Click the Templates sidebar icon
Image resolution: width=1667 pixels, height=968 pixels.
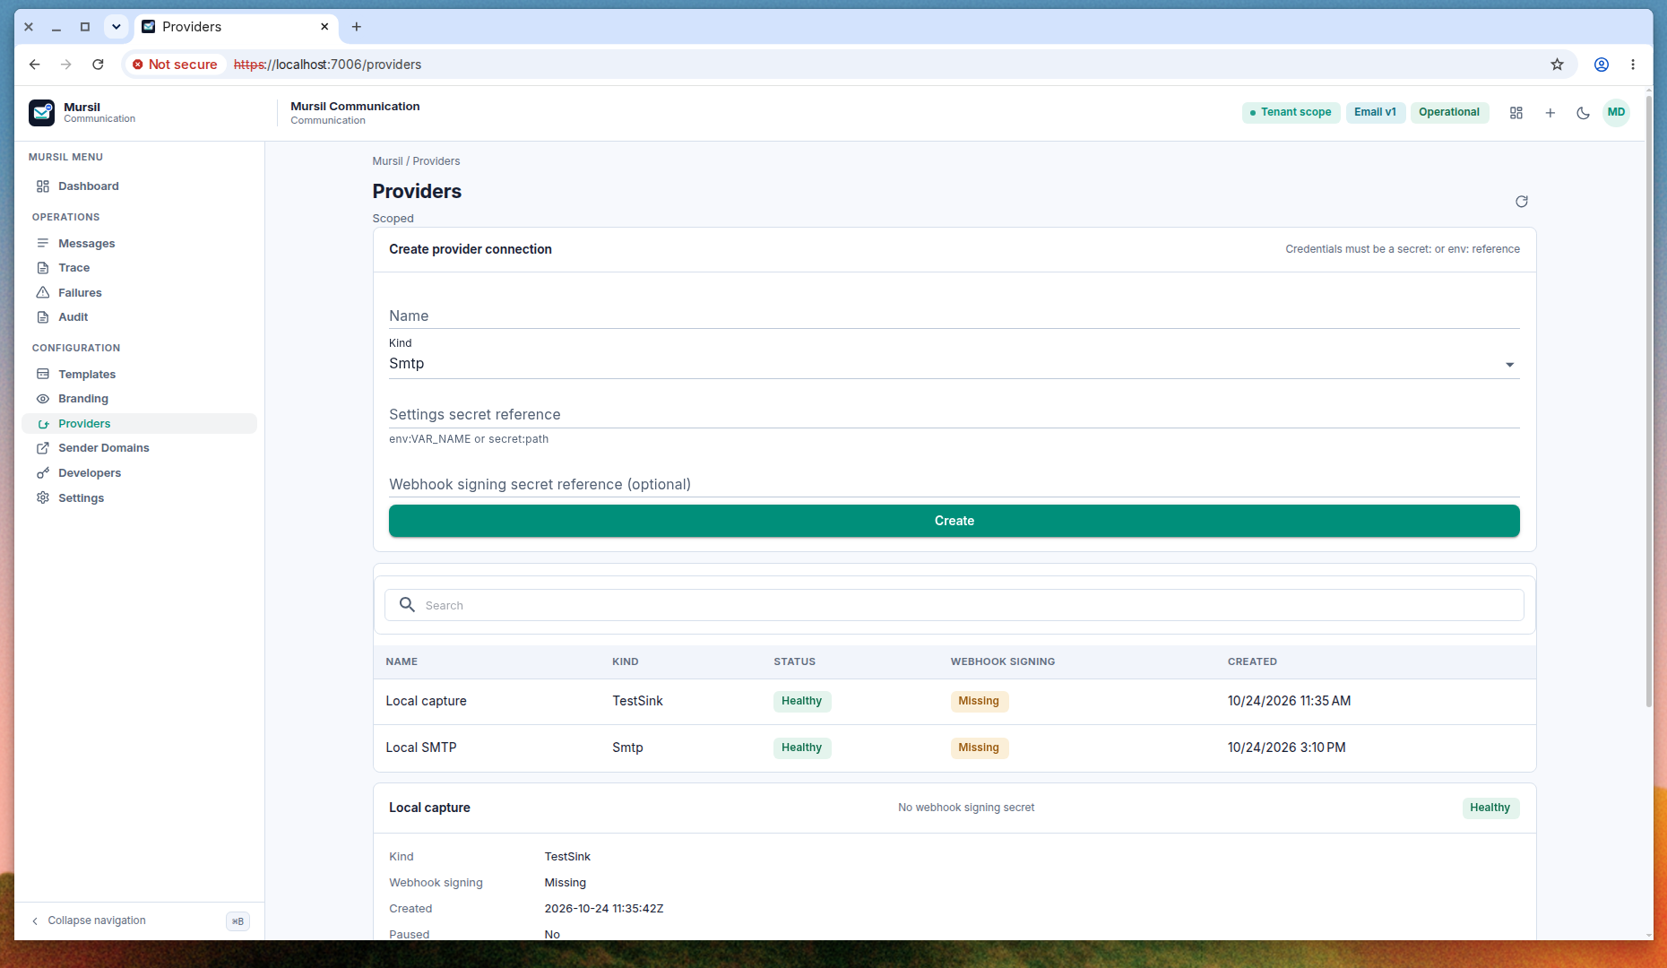coord(42,374)
